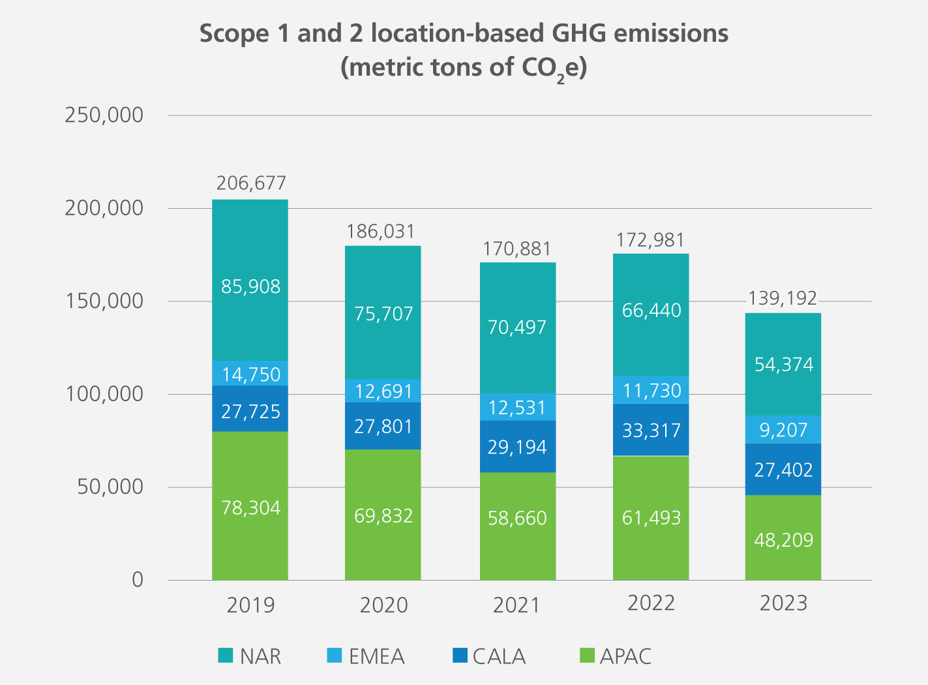This screenshot has width=928, height=685.
Task: Select the 2023 CALA segment 27,402
Action: click(783, 469)
